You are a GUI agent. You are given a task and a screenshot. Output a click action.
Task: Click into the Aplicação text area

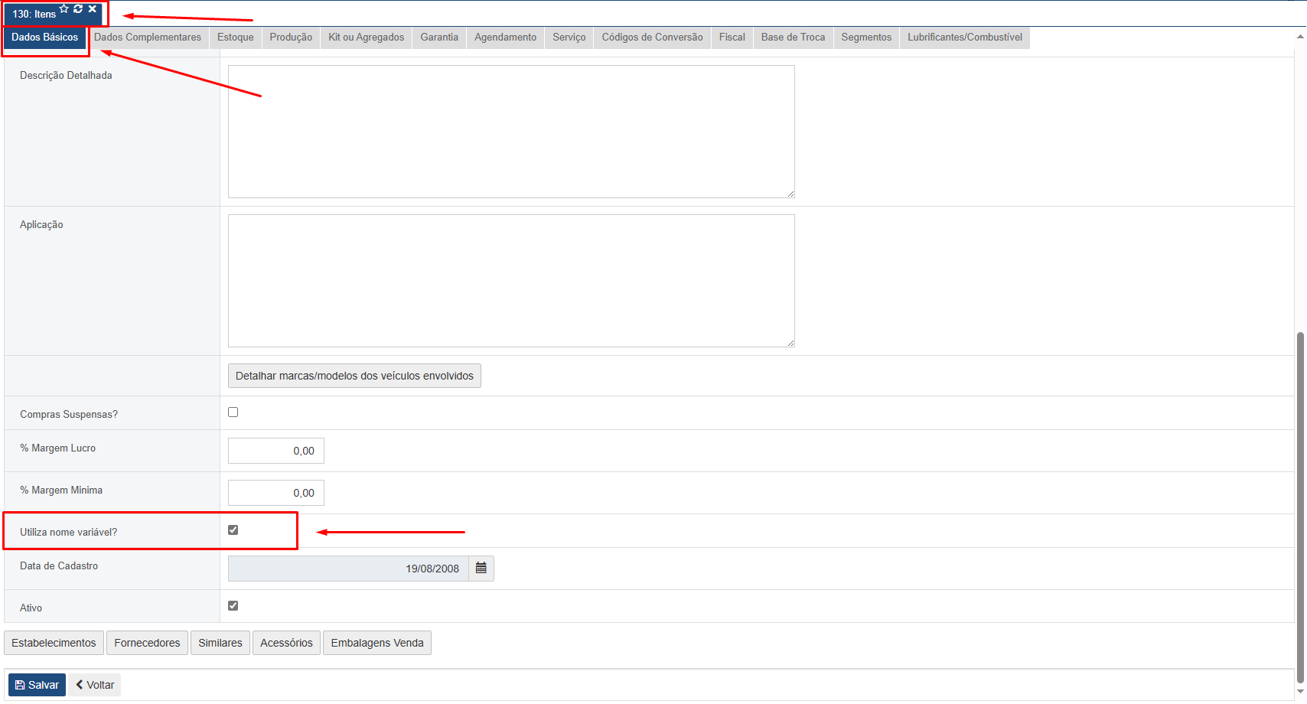click(x=511, y=281)
